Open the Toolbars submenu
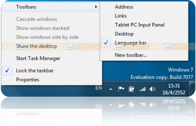The height and width of the screenshot is (126, 196). (x=51, y=7)
